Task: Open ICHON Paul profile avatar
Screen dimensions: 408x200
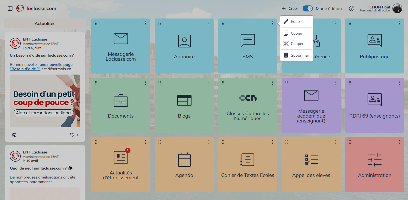Action: [x=397, y=8]
